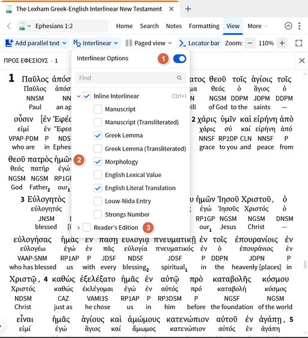This screenshot has height=338, width=308.
Task: Click the Greek word εἰρήνη
Action: (x=265, y=119)
